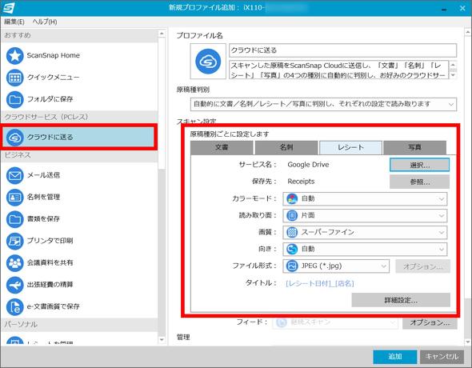Click description box down scroll arrow
The width and height of the screenshot is (472, 368).
coord(453,75)
